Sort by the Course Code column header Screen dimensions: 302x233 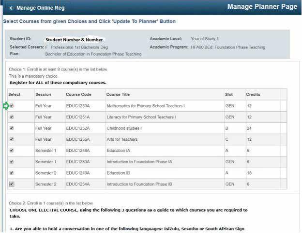click(78, 95)
